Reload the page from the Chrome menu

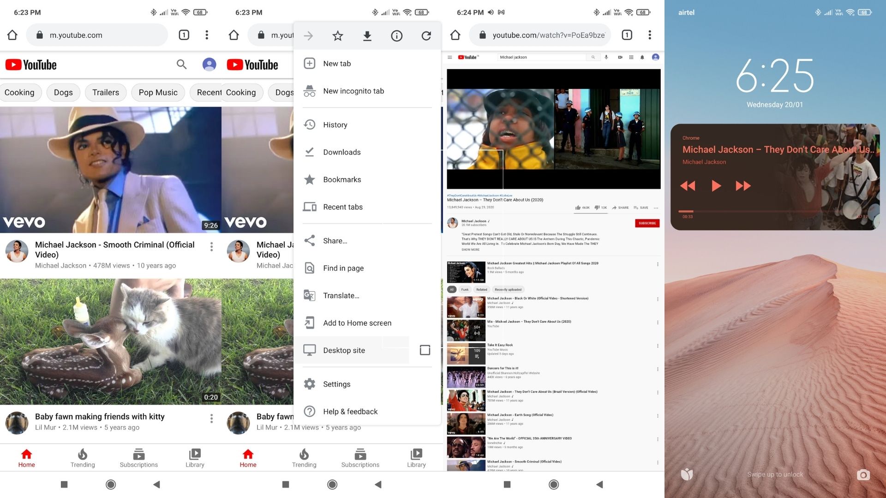(x=426, y=36)
